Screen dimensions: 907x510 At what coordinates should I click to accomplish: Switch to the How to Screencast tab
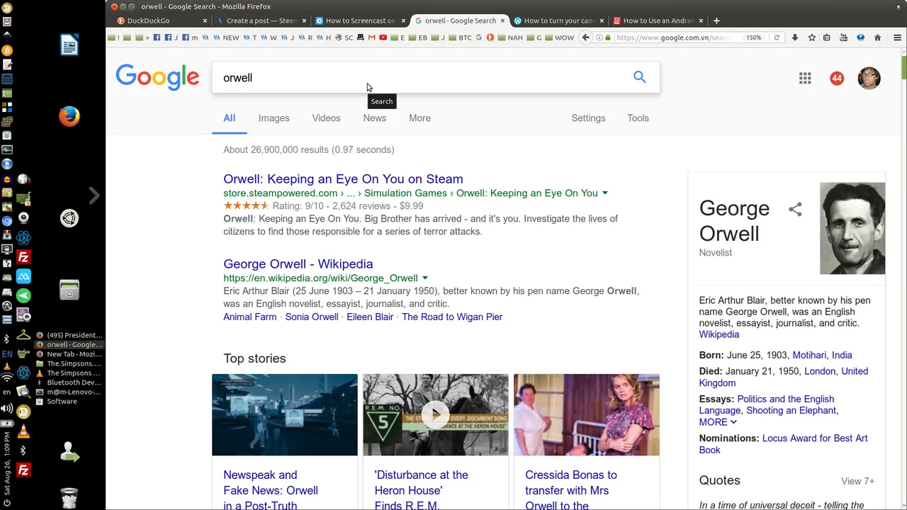(x=359, y=21)
